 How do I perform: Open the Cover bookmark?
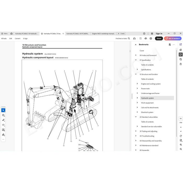click(x=142, y=51)
